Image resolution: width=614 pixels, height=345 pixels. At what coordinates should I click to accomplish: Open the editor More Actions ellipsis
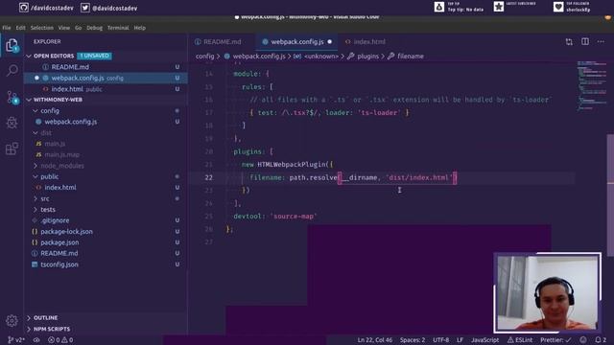pos(601,41)
